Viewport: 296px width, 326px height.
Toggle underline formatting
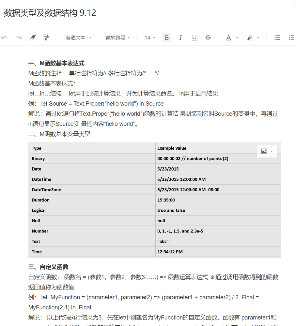tap(194, 37)
